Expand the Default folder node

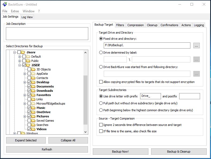(x=20, y=57)
